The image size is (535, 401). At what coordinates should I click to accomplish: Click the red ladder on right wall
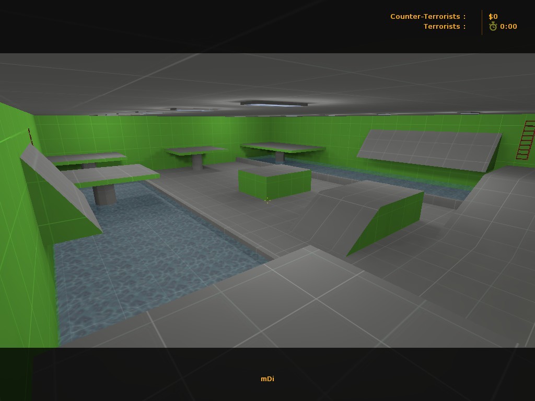pyautogui.click(x=526, y=140)
